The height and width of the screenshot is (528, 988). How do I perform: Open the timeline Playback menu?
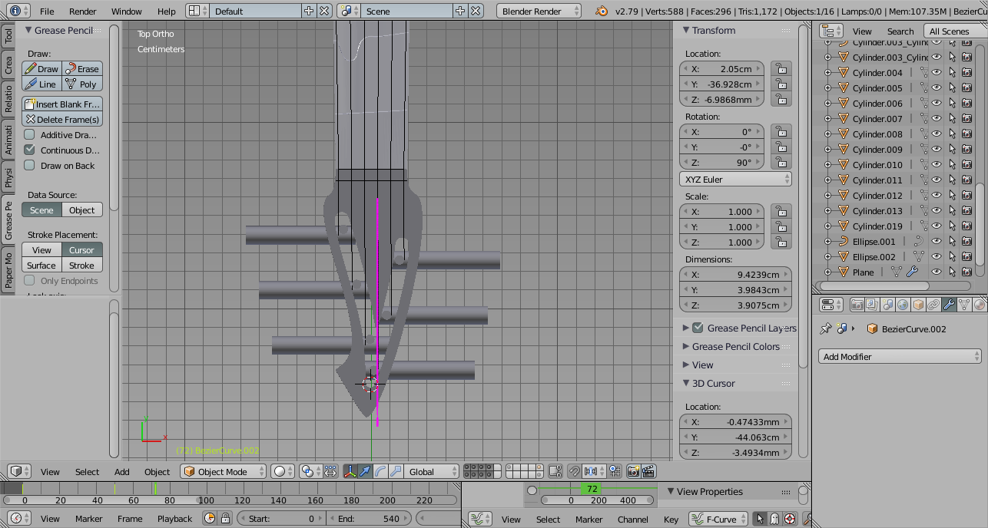174,519
